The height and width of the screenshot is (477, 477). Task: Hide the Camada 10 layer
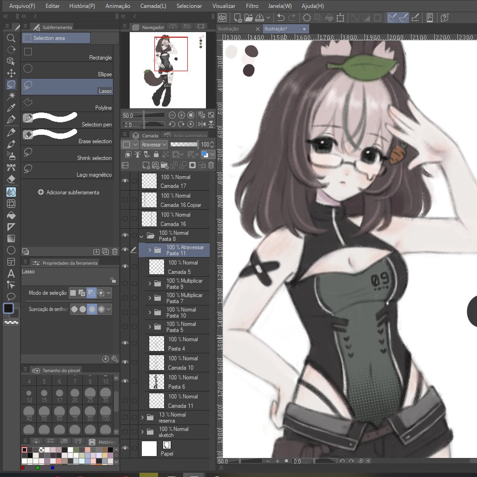pos(125,362)
